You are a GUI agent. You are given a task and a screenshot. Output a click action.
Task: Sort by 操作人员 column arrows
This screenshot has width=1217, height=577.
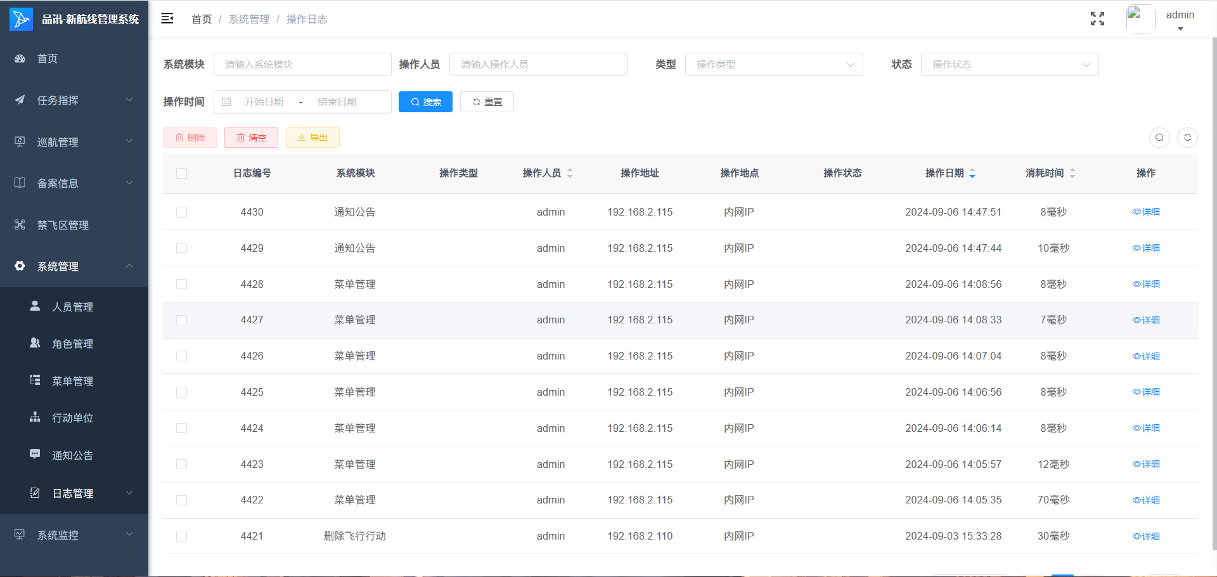570,173
